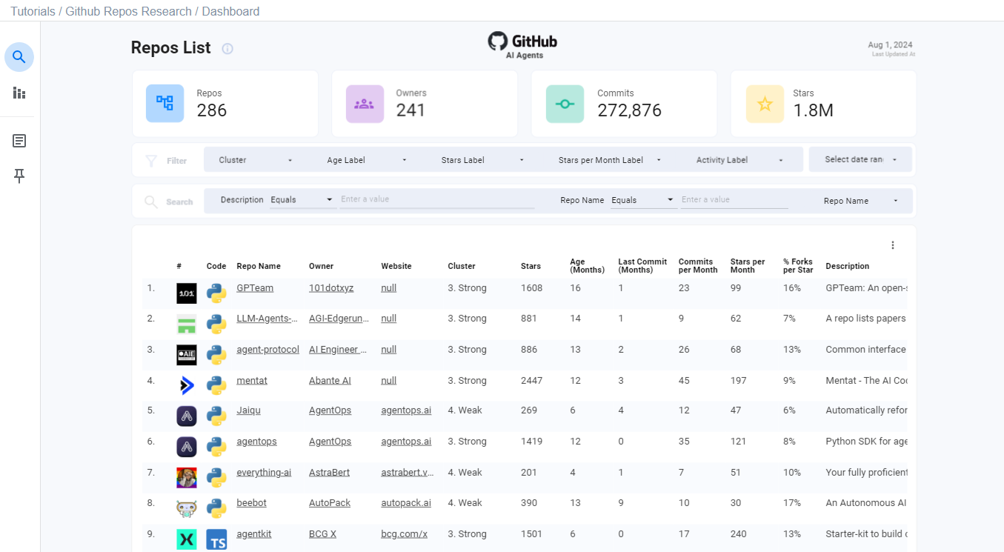This screenshot has width=1004, height=552.
Task: Open the agent-protocol repo link
Action: (267, 349)
